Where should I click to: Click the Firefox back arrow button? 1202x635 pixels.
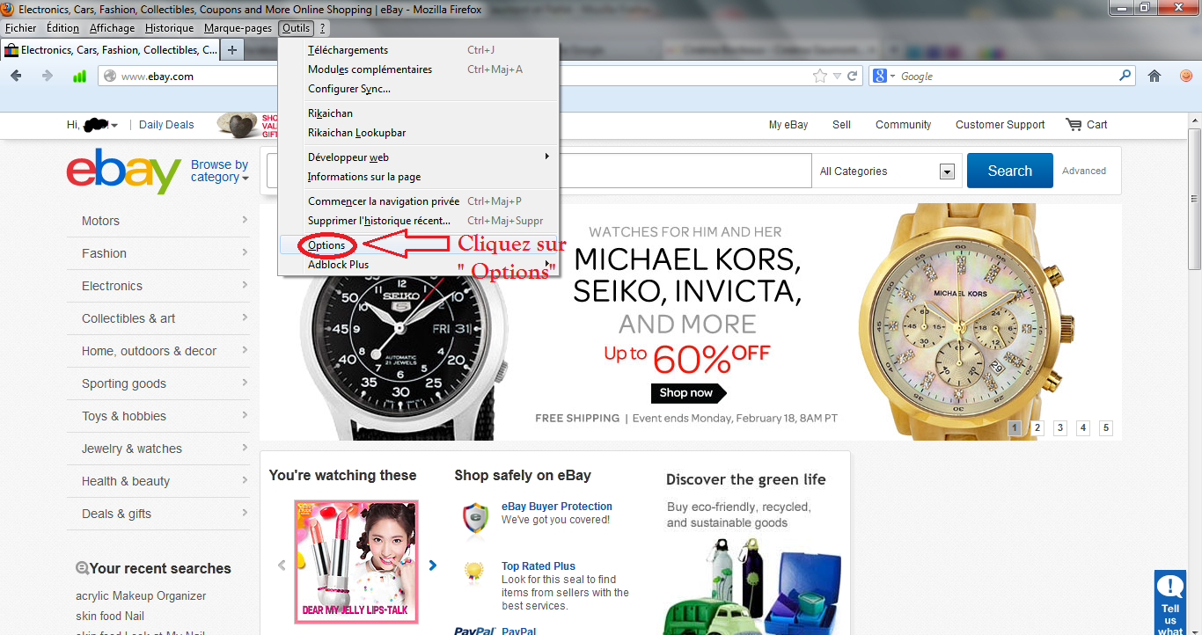tap(16, 77)
